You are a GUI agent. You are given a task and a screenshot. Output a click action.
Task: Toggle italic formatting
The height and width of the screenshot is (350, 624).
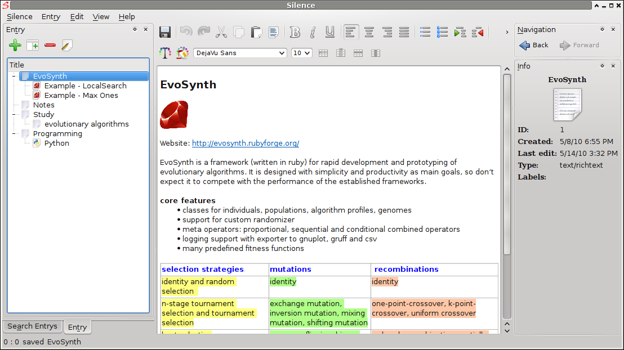click(313, 32)
